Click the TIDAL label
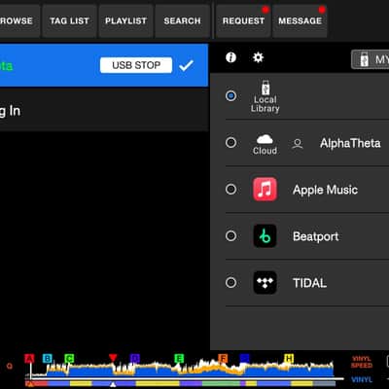389x389 pixels. pos(309,283)
